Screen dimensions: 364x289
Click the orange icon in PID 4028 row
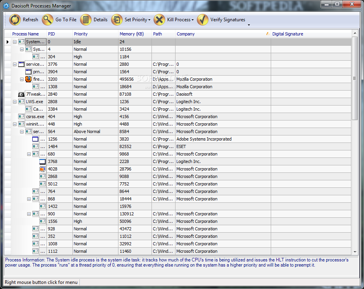point(42,169)
